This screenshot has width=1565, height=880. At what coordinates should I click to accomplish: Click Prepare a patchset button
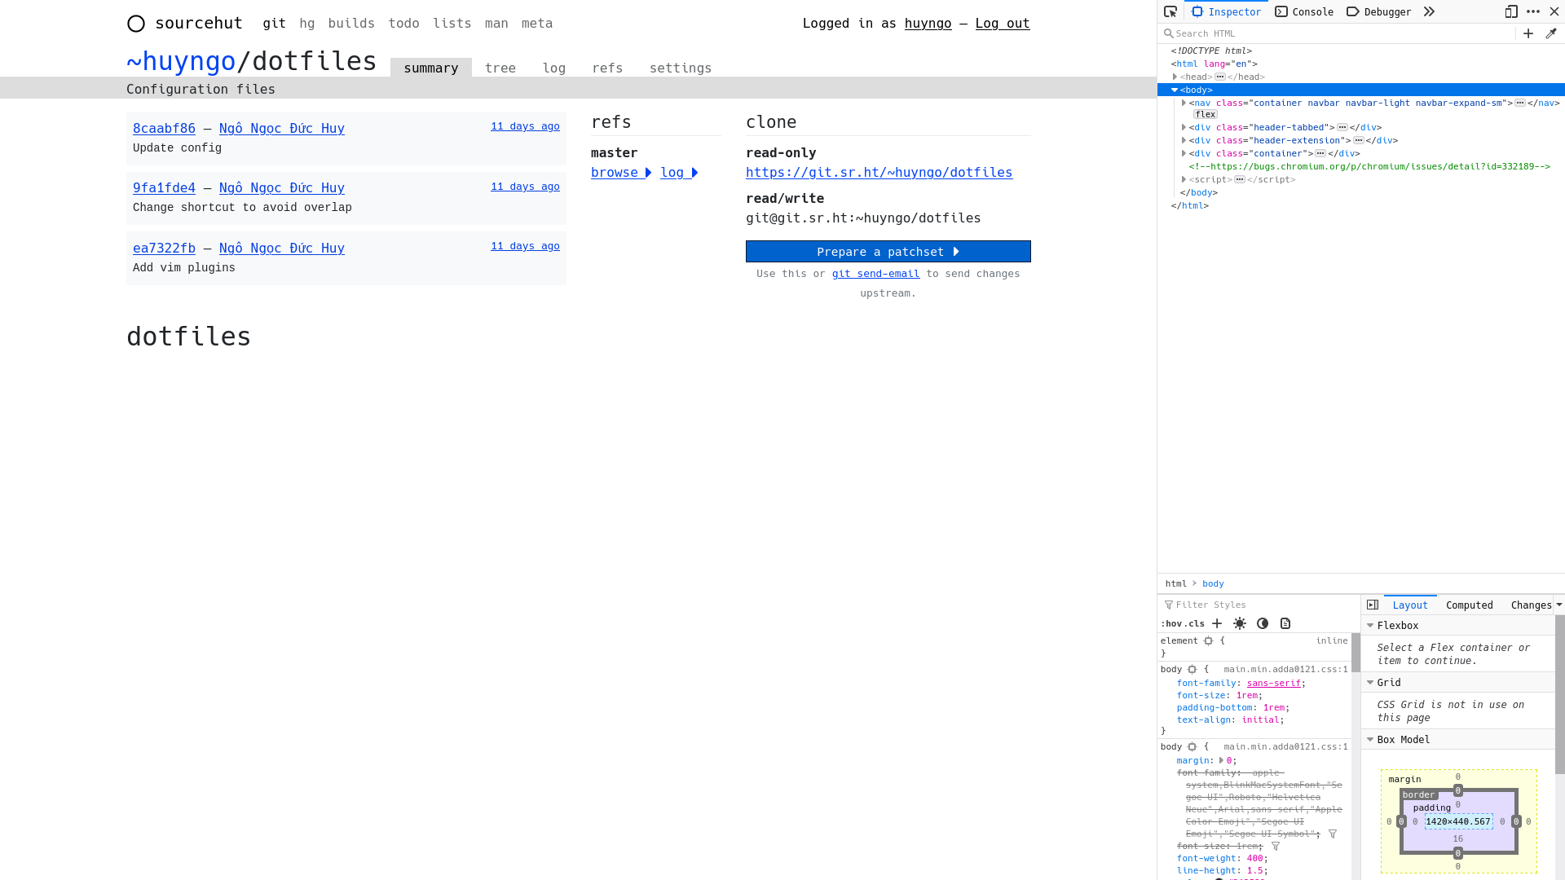pos(888,252)
